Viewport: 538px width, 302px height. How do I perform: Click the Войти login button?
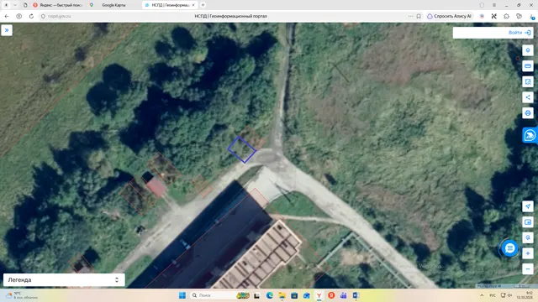[520, 33]
